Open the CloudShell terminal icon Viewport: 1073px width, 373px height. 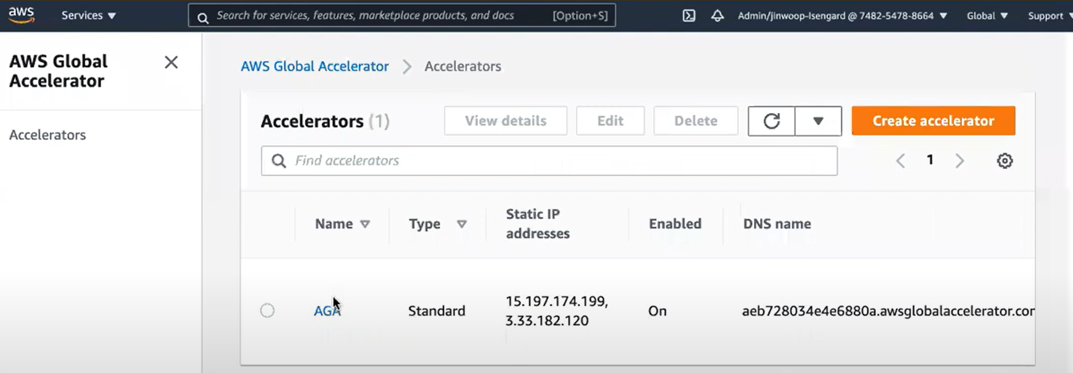pyautogui.click(x=689, y=16)
